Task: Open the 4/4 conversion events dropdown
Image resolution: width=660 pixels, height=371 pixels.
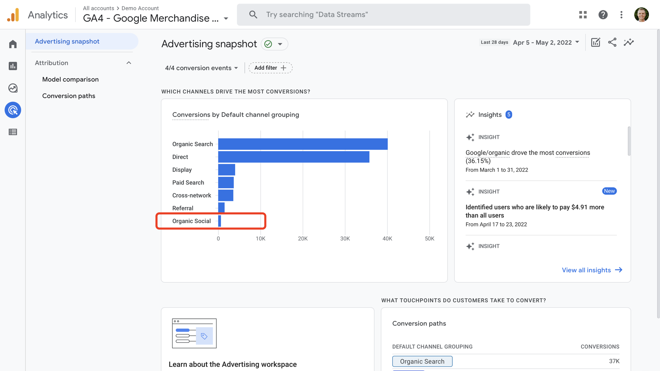Action: [x=201, y=68]
